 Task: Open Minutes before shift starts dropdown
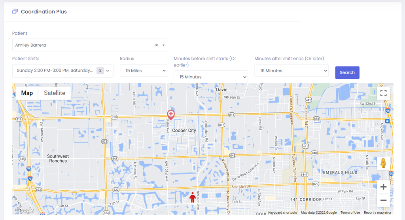click(x=211, y=77)
